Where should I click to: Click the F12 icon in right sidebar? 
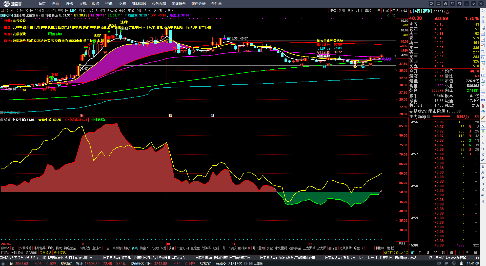click(x=483, y=75)
